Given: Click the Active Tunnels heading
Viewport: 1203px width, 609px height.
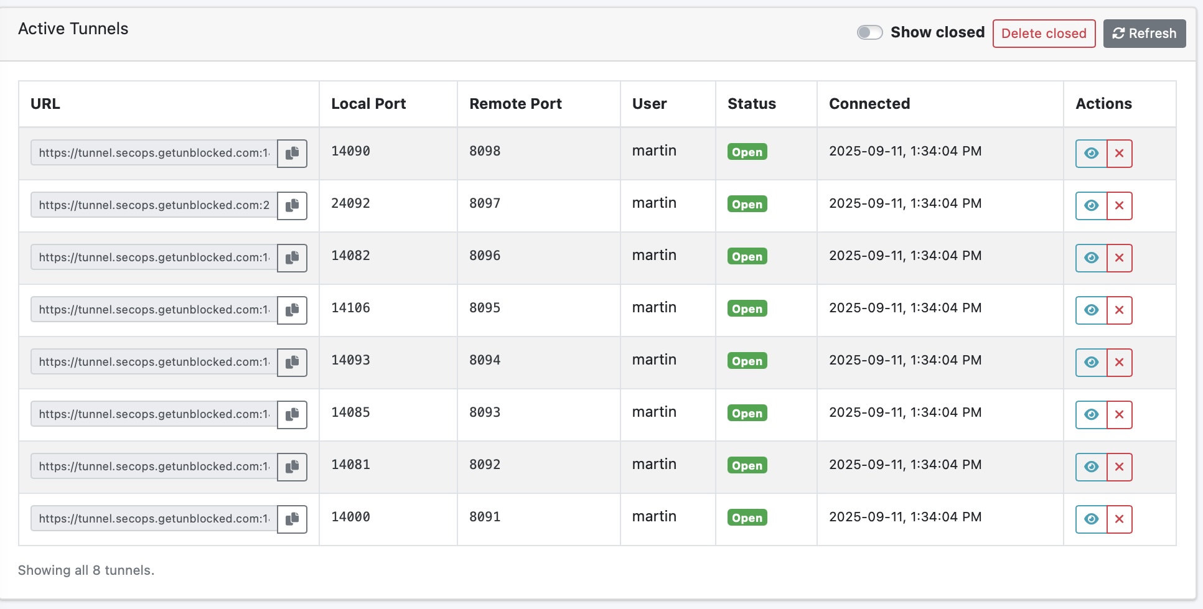Looking at the screenshot, I should 73,29.
